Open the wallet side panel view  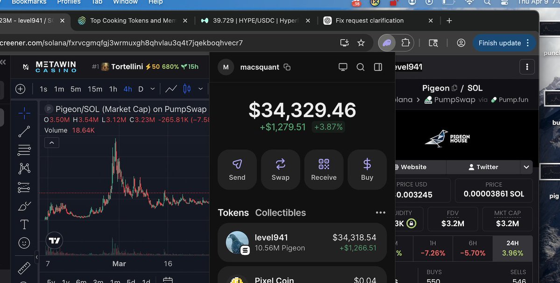click(x=378, y=67)
